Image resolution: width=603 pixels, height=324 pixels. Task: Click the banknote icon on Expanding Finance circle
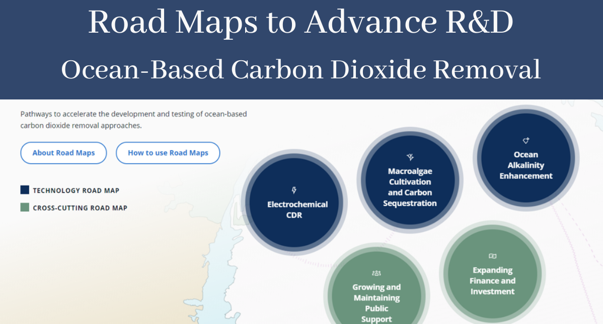coord(493,256)
